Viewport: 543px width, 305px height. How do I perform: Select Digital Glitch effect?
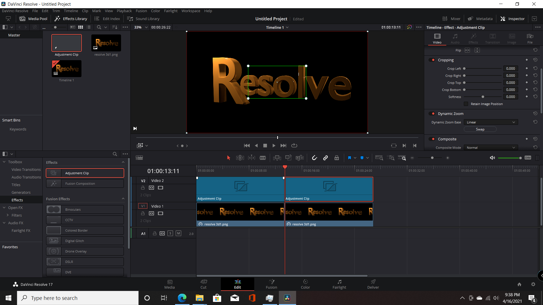tap(85, 241)
